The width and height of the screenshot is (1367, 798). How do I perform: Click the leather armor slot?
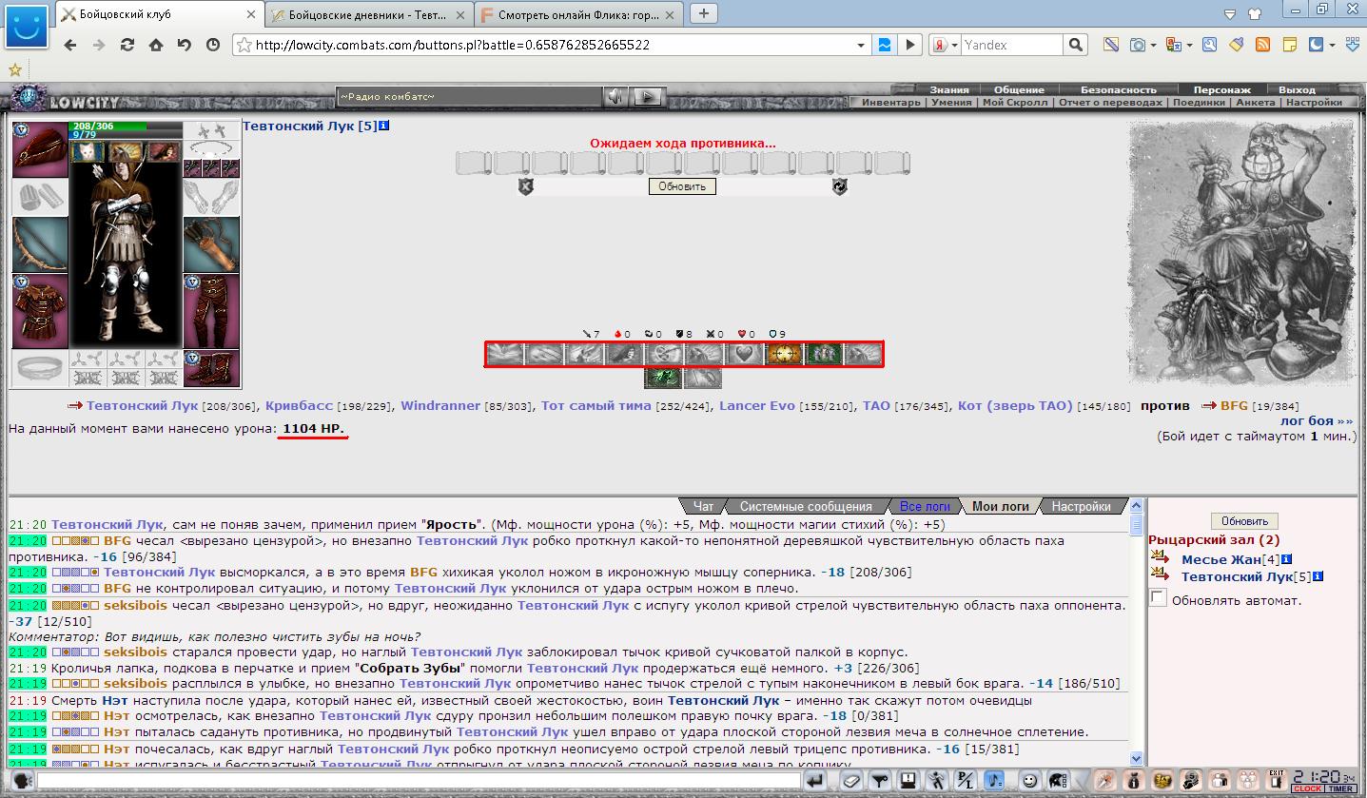40,311
